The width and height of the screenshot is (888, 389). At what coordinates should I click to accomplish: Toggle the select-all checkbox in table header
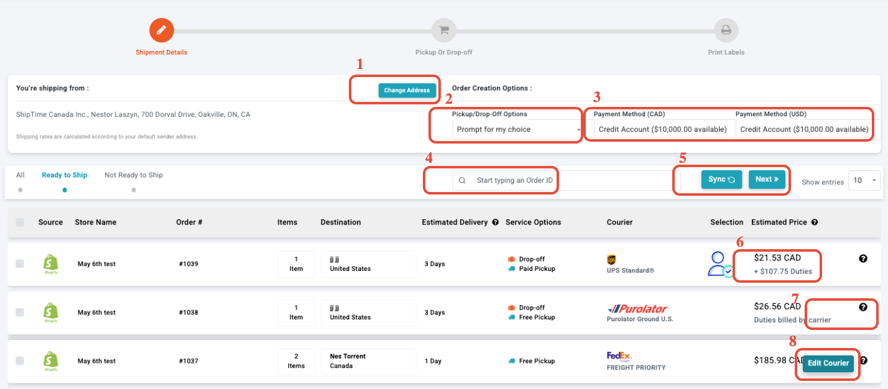[x=20, y=222]
